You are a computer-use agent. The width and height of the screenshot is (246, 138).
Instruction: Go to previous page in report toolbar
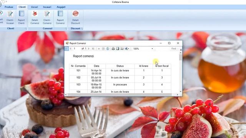click(x=71, y=49)
